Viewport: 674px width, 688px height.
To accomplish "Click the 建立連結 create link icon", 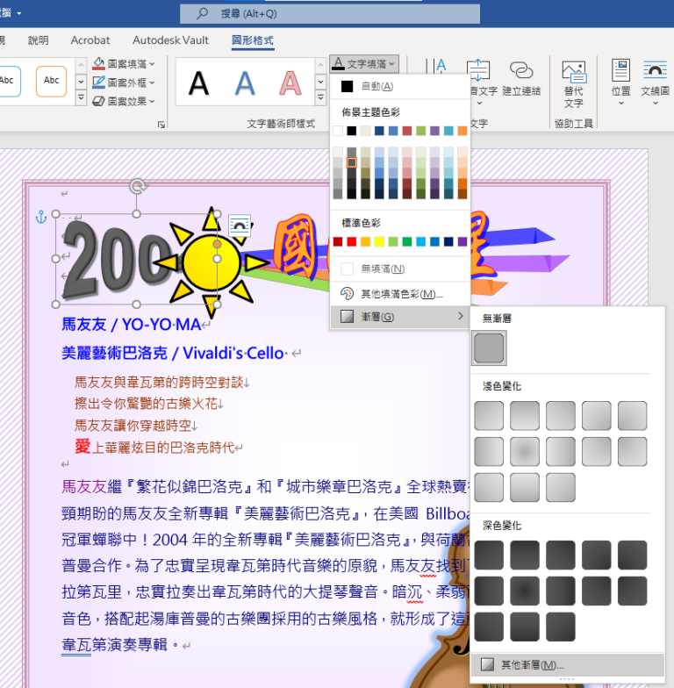I will click(521, 70).
